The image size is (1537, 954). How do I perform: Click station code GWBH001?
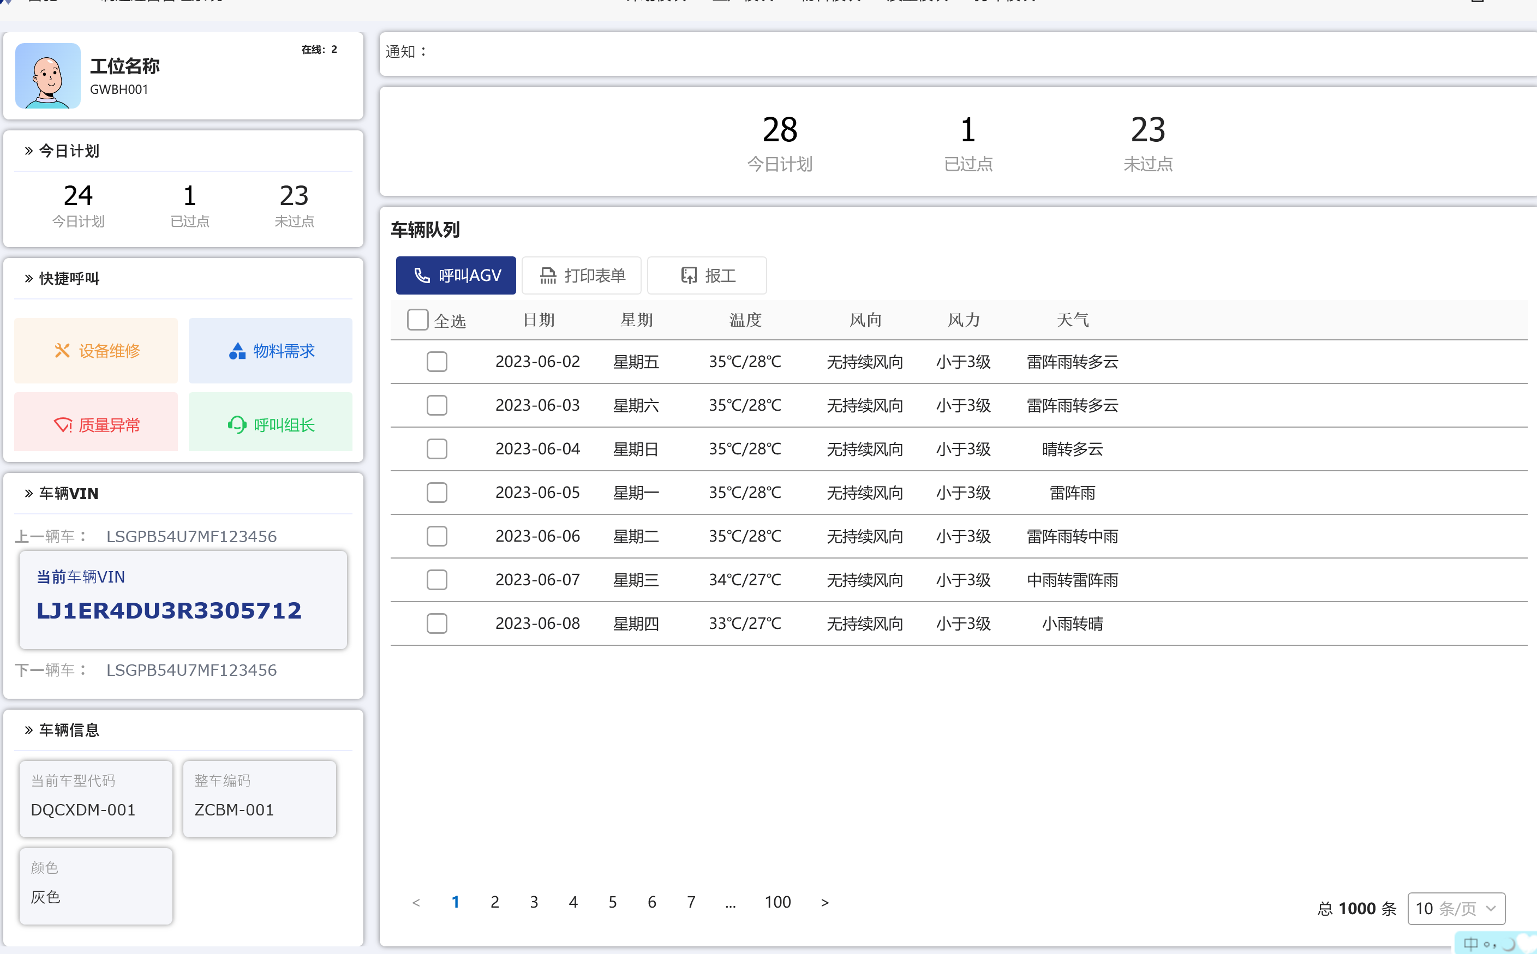coord(119,89)
